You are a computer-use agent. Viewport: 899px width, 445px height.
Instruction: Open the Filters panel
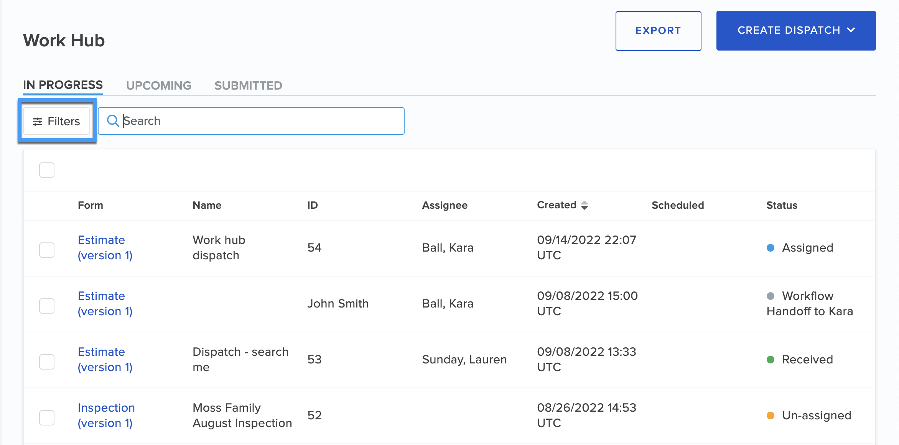point(57,121)
